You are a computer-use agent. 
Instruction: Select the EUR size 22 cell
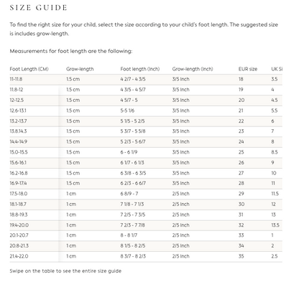click(241, 121)
